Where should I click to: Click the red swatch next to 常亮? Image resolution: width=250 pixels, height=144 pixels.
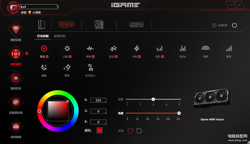click(47, 57)
